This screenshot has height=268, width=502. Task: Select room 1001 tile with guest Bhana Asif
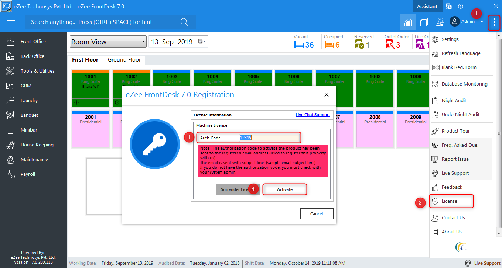pyautogui.click(x=91, y=89)
